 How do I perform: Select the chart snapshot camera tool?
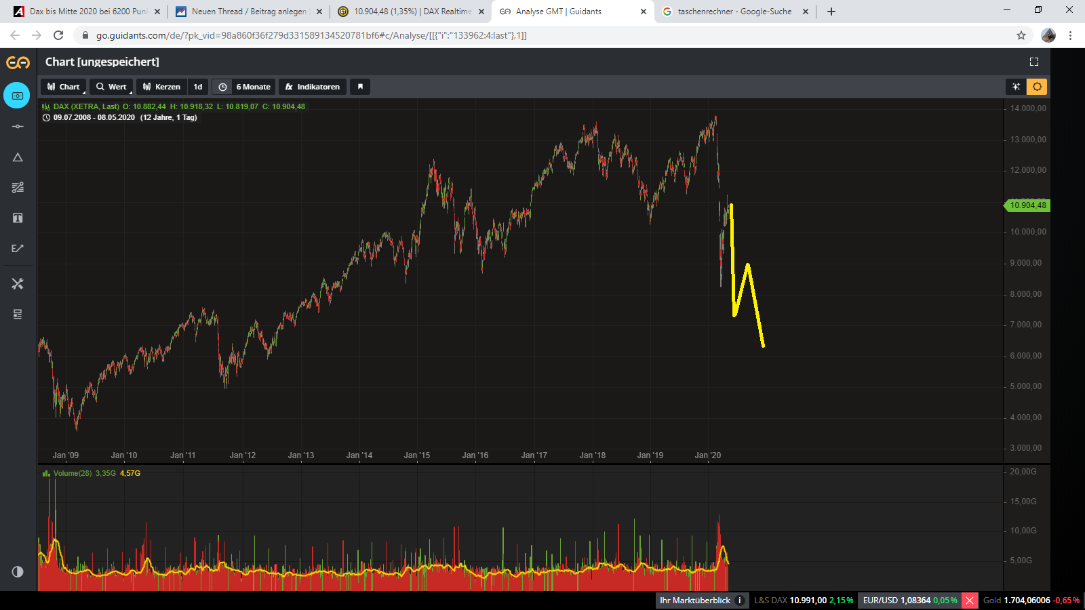point(17,96)
